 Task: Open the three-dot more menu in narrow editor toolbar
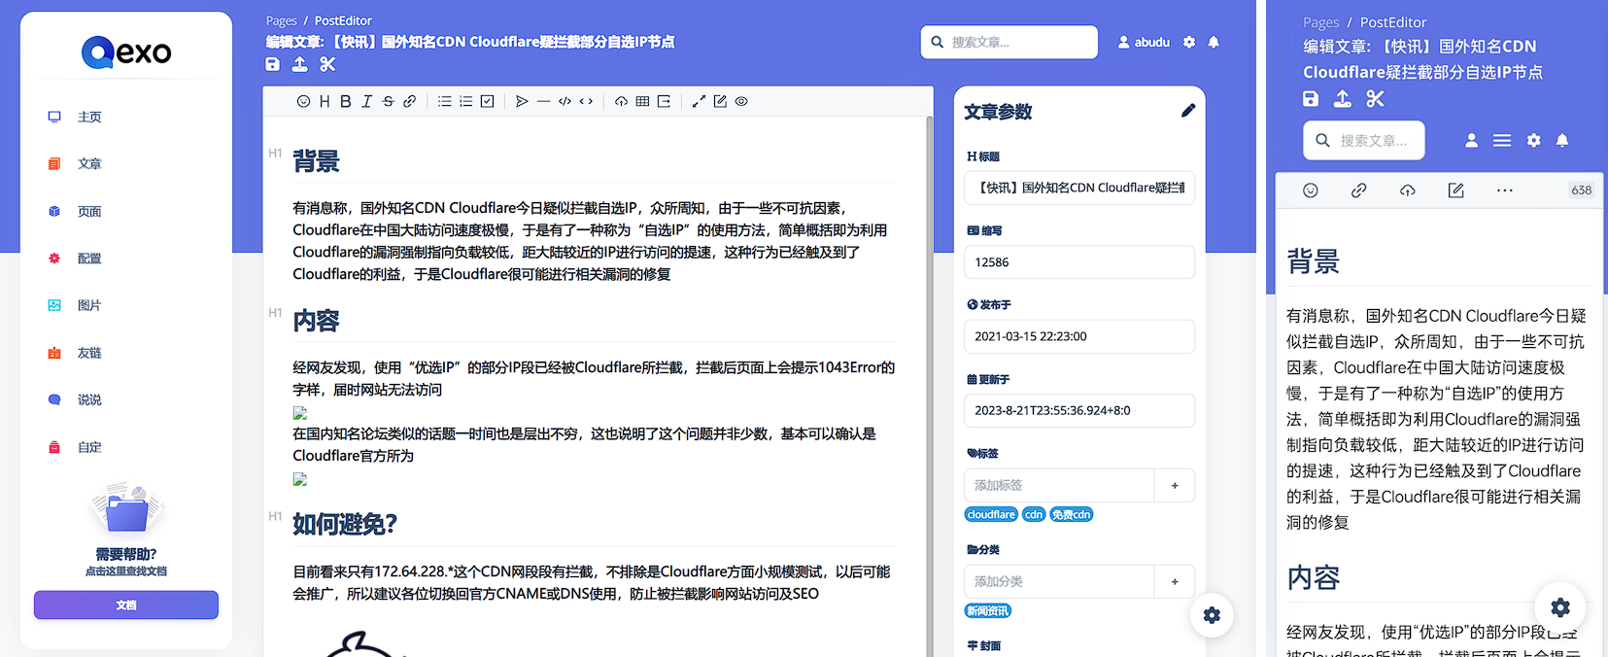[x=1504, y=190]
